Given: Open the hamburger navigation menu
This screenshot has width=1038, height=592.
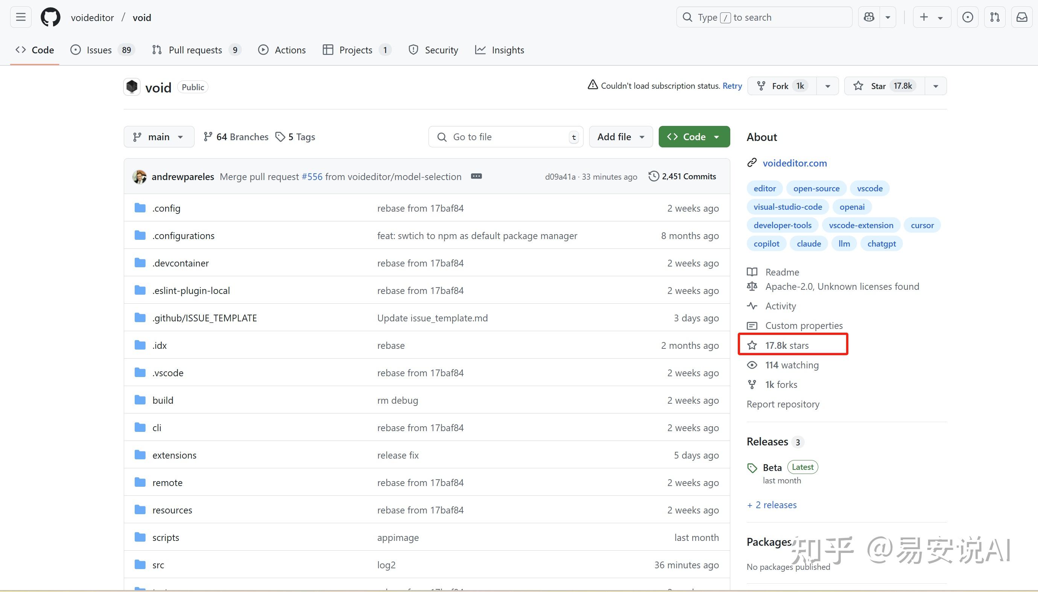Looking at the screenshot, I should (21, 17).
